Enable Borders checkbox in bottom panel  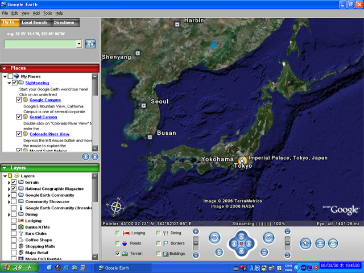pyautogui.click(x=159, y=243)
